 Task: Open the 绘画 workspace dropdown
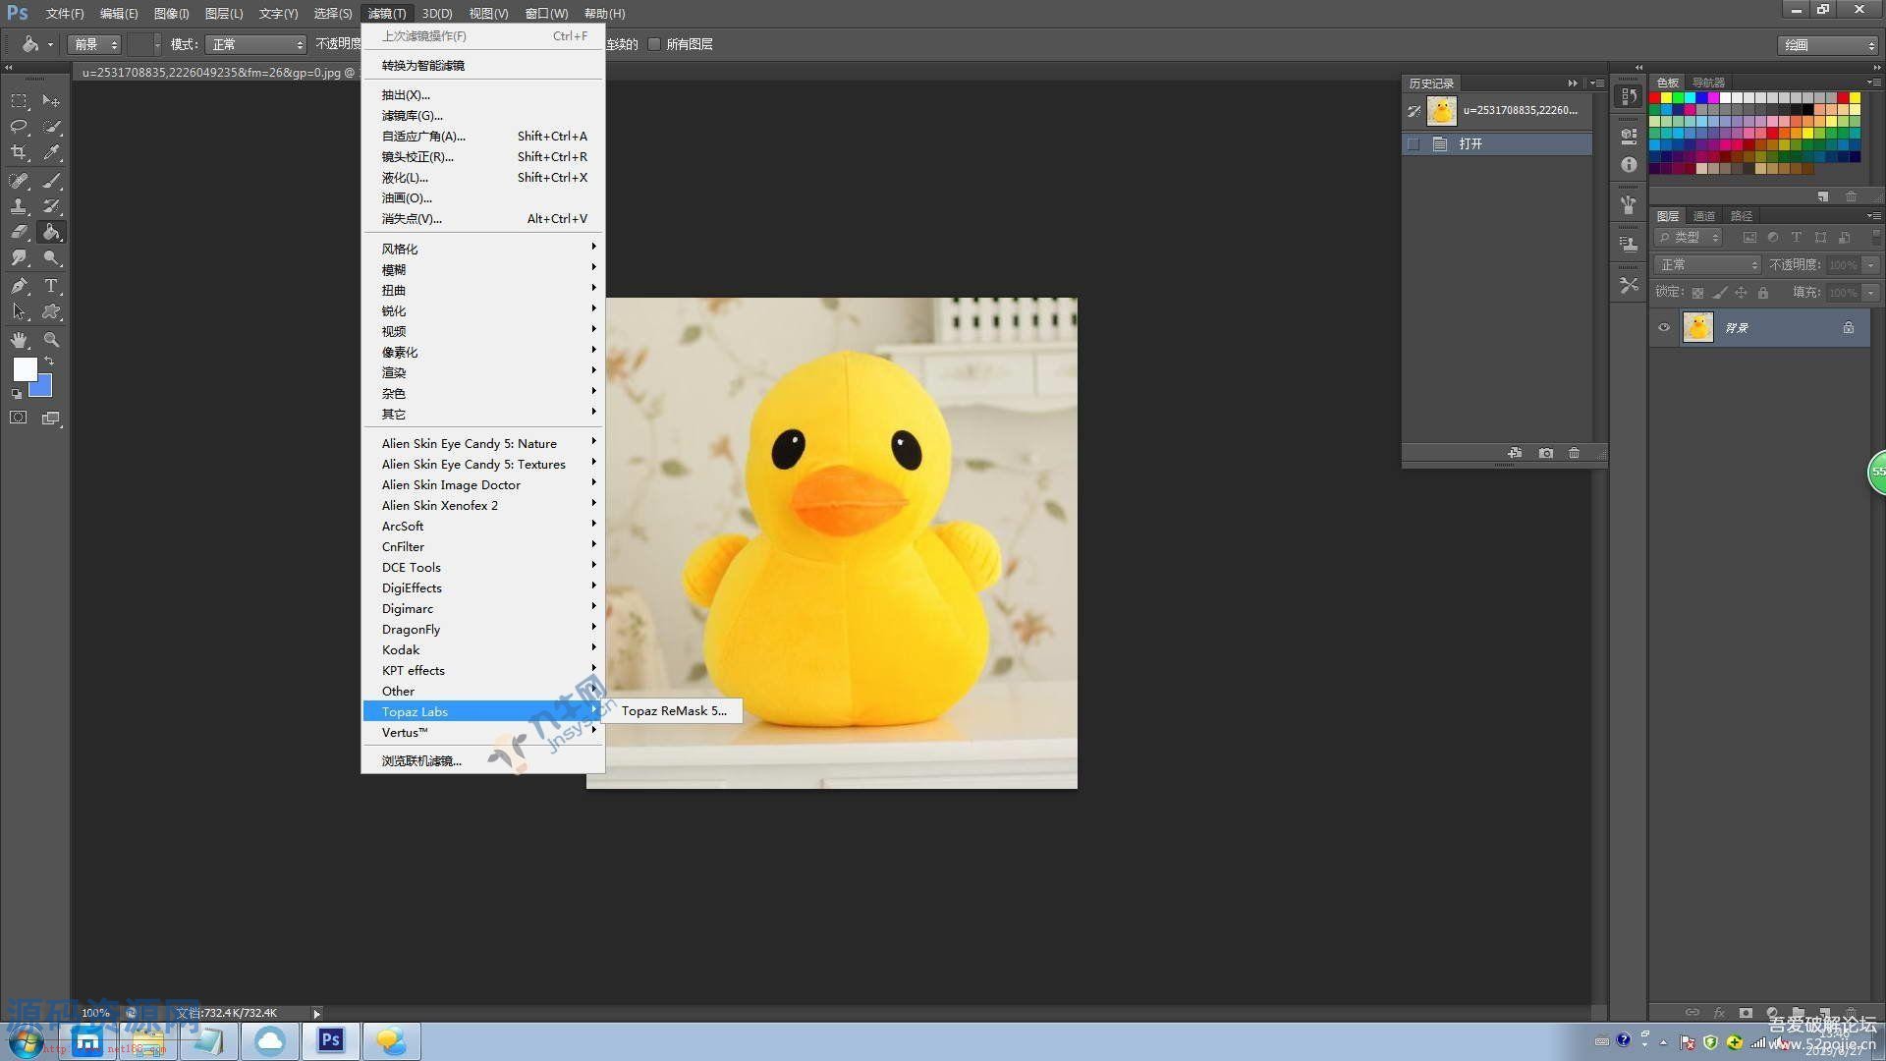click(1827, 45)
